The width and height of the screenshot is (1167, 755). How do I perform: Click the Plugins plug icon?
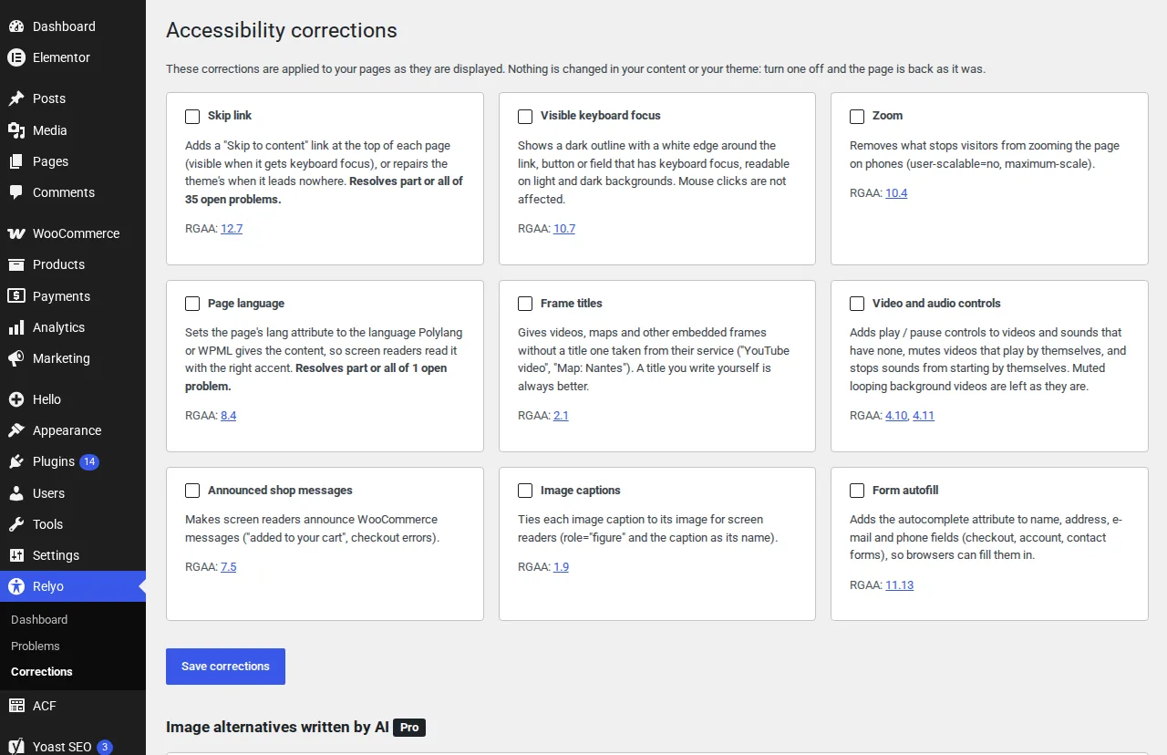16,461
